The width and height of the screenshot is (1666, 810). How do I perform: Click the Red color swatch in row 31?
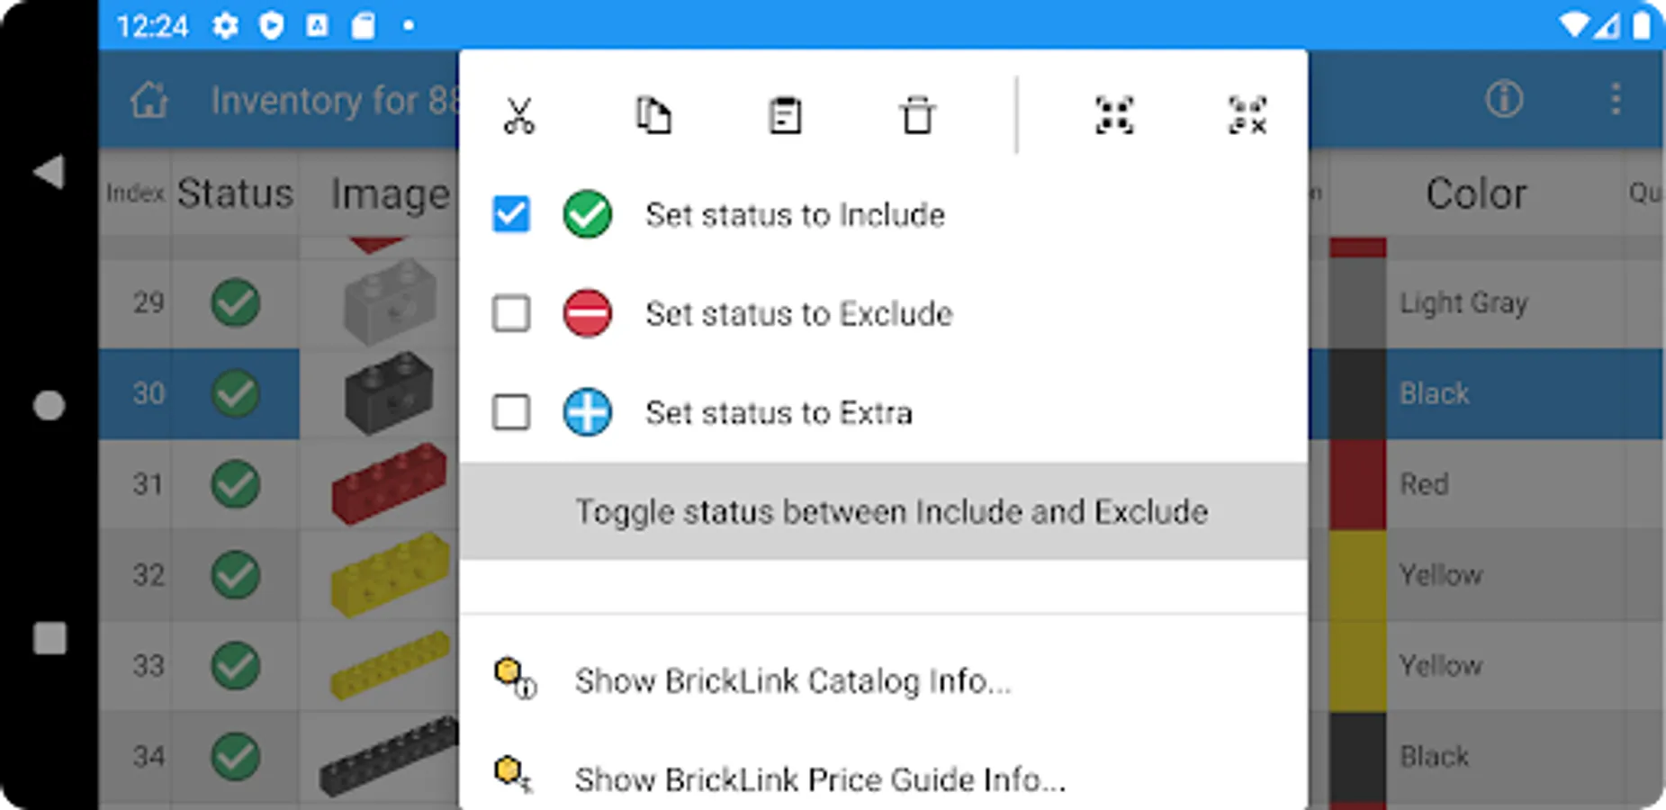point(1357,484)
